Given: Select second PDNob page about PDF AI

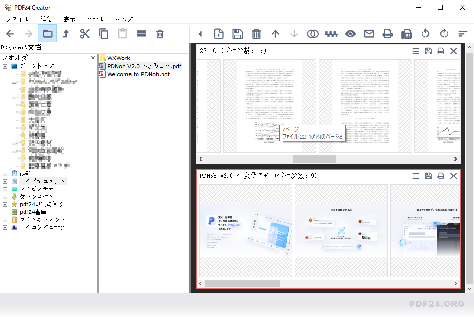Looking at the screenshot, I should point(341,231).
